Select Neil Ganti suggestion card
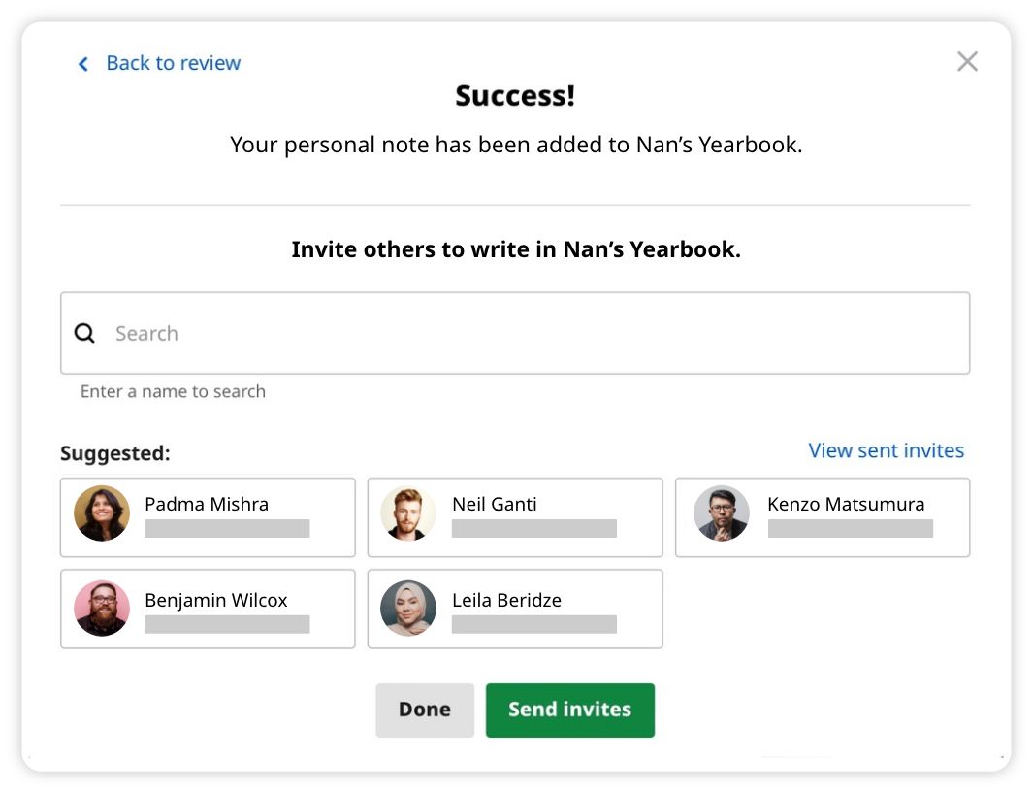 tap(515, 517)
